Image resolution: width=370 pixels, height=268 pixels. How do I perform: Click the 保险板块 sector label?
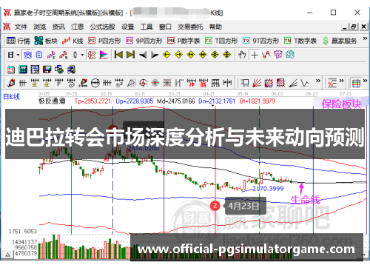(x=341, y=104)
